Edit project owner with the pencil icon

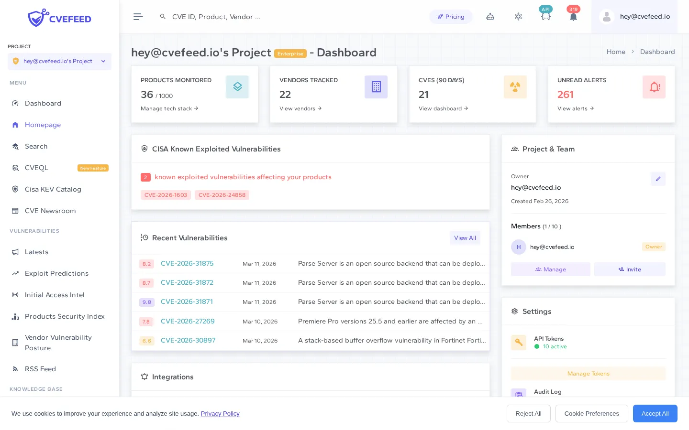pos(658,179)
